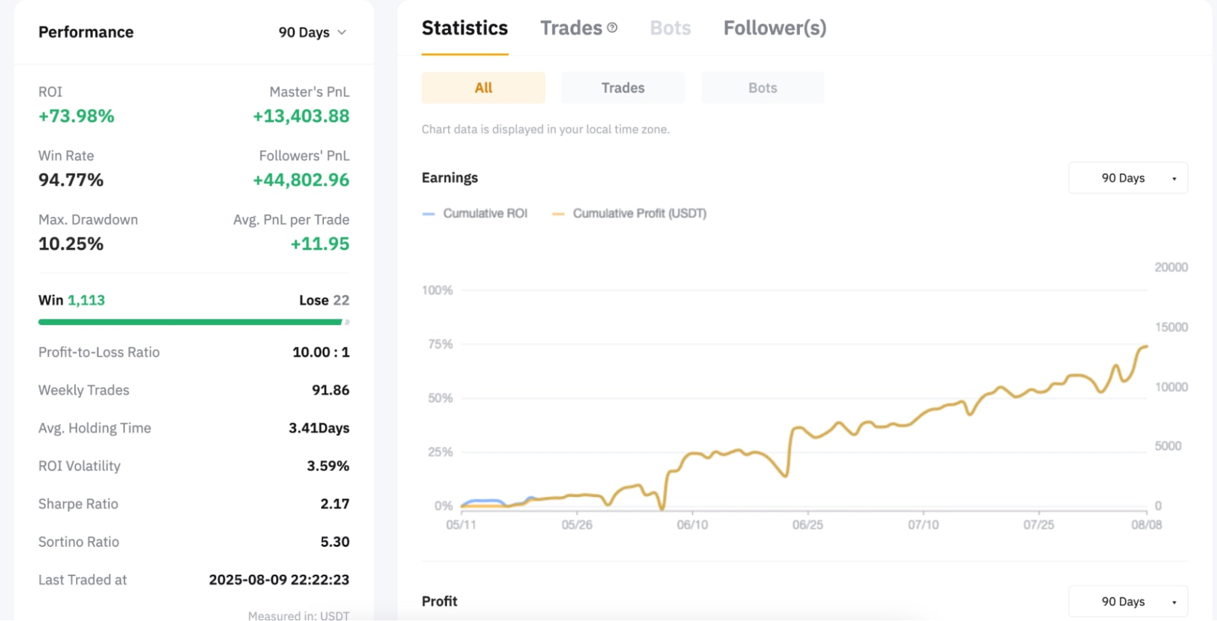Open the Earnings 90 Days dropdown
The width and height of the screenshot is (1217, 621).
point(1128,177)
